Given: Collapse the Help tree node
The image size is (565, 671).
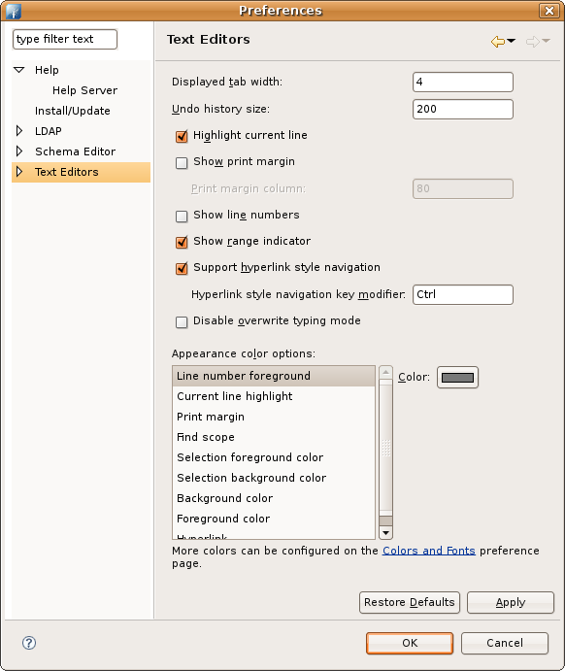Looking at the screenshot, I should coord(19,70).
